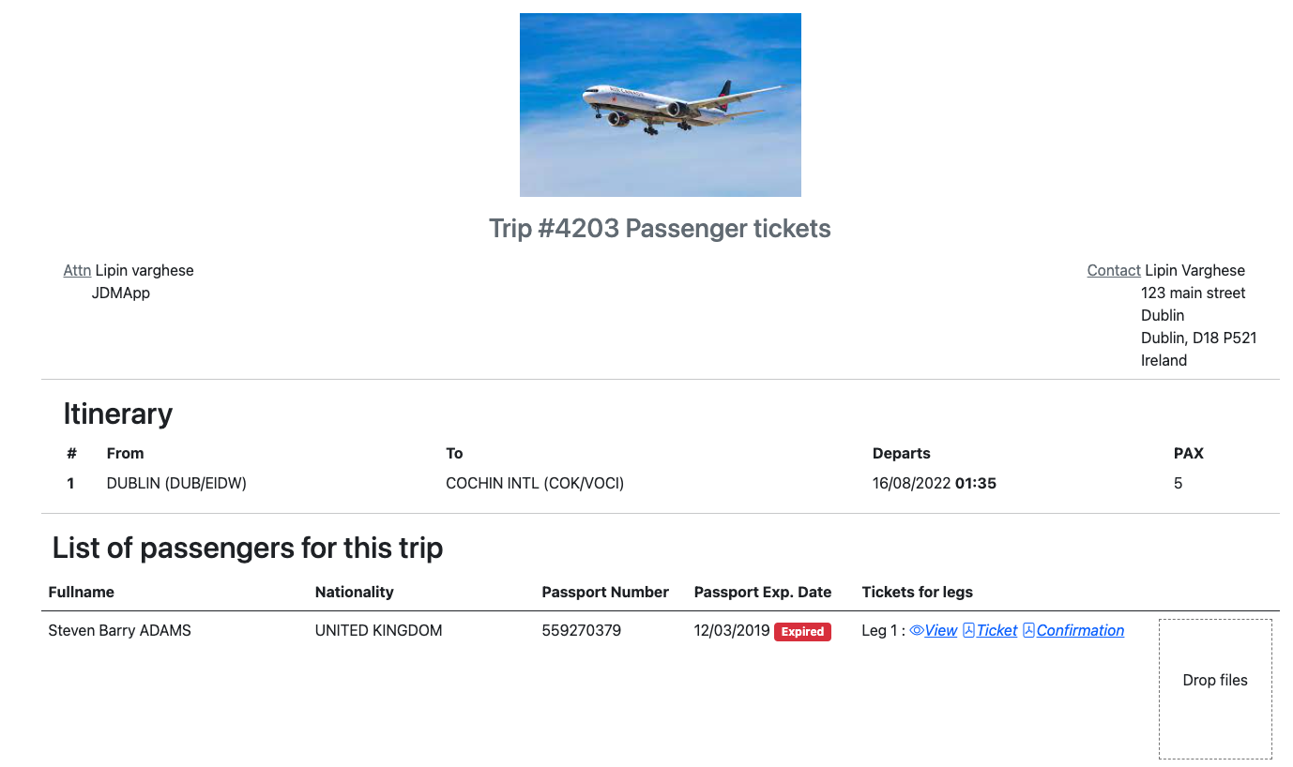Click the Passport Number column header
Screen dimensions: 1293x767
point(605,593)
